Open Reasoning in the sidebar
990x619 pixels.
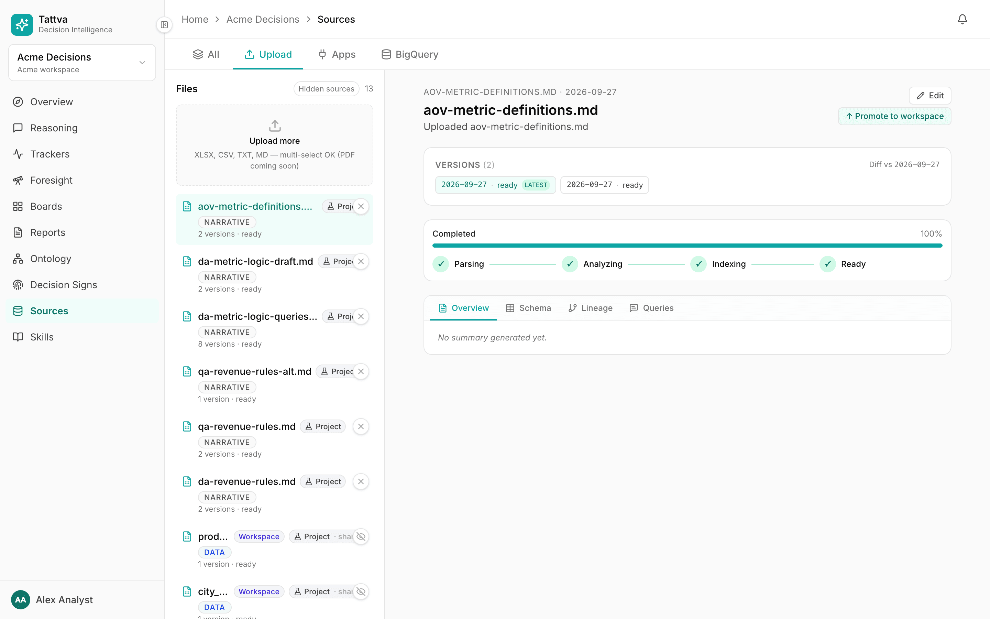point(82,128)
